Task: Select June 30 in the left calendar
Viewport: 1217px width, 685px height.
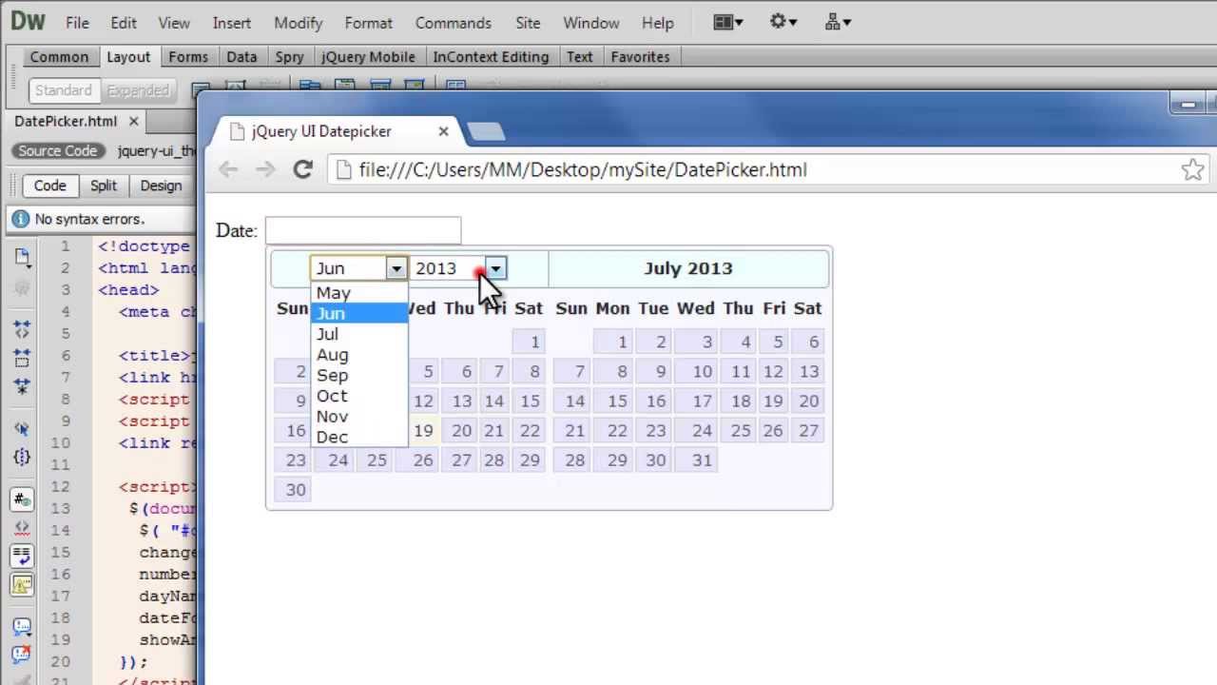Action: pyautogui.click(x=292, y=489)
